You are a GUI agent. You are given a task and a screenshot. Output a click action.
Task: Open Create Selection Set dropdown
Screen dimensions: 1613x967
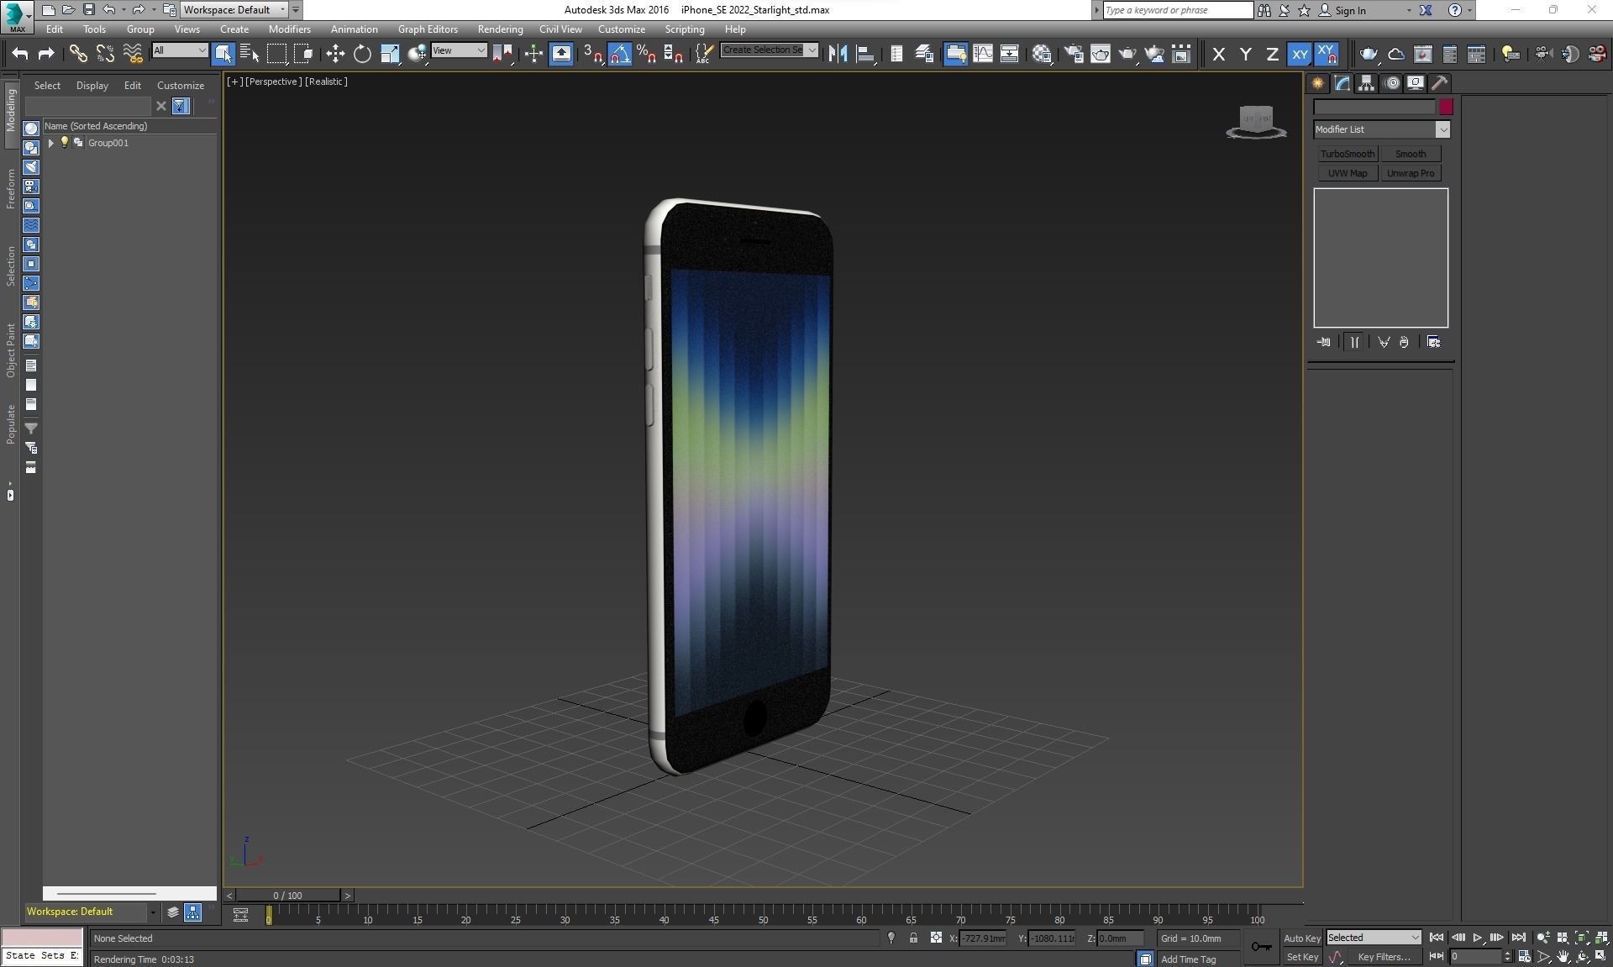(770, 50)
